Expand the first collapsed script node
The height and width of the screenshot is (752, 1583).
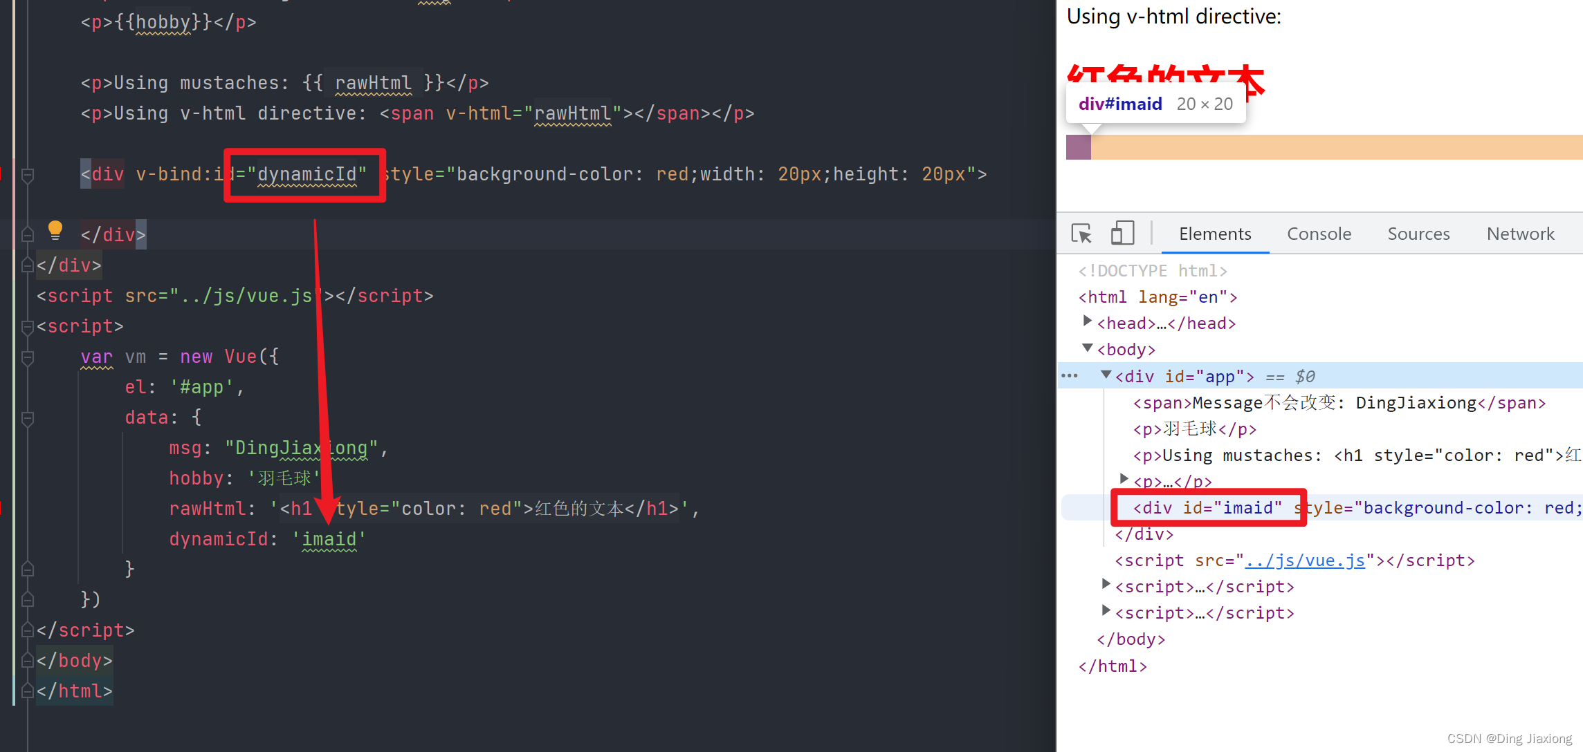1106,585
